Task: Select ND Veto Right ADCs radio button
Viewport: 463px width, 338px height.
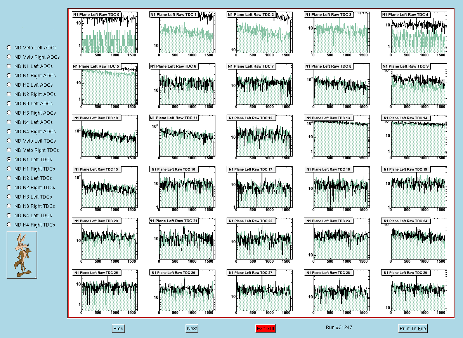Action: click(x=9, y=57)
